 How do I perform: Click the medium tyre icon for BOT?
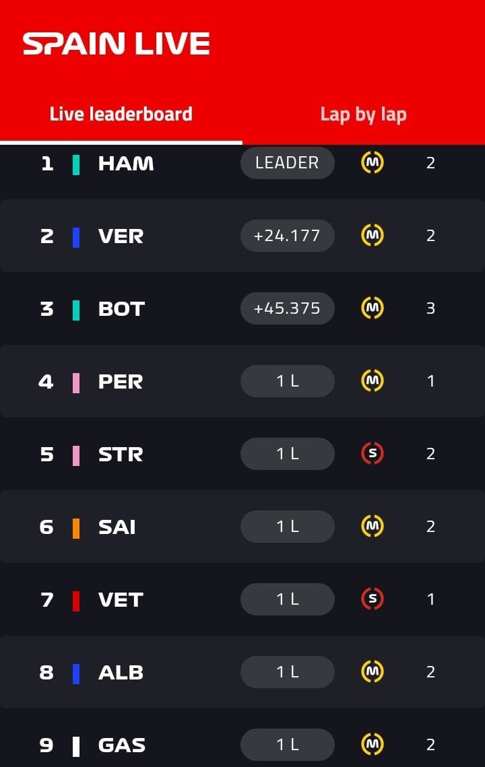[373, 308]
